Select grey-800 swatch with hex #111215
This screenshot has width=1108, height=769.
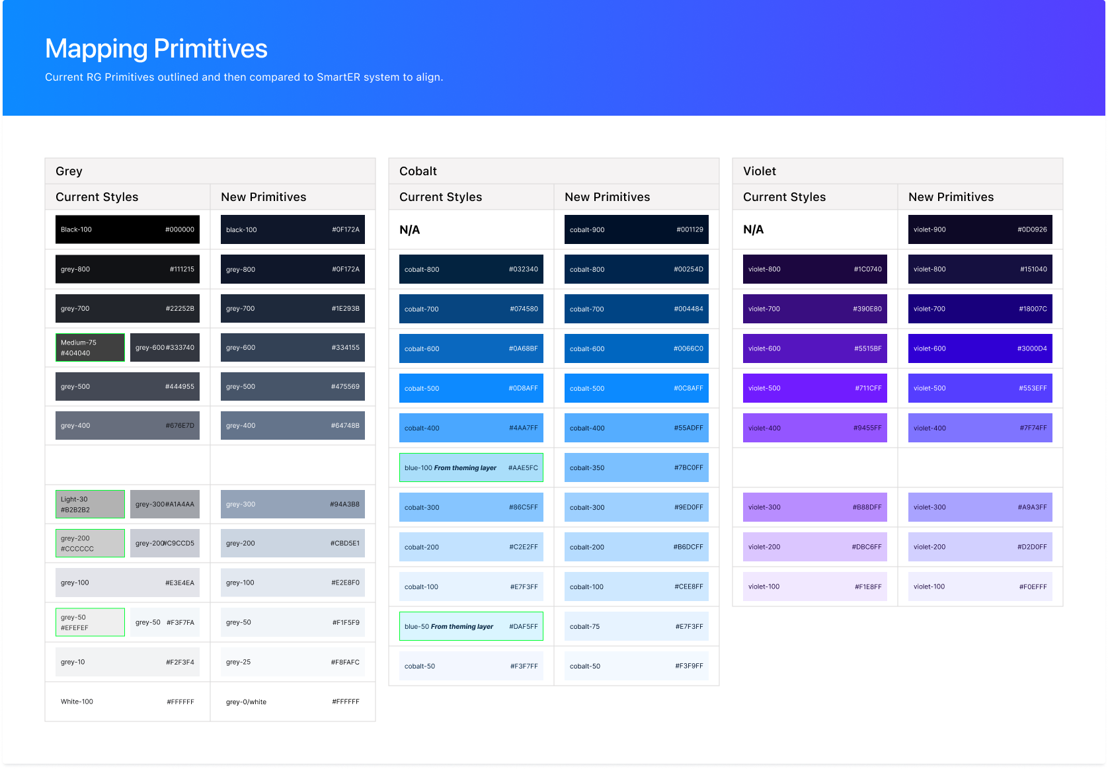pos(128,269)
